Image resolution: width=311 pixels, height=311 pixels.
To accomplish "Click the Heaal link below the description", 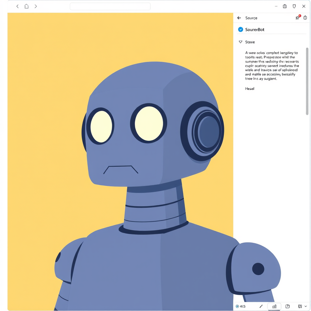I will click(x=249, y=89).
